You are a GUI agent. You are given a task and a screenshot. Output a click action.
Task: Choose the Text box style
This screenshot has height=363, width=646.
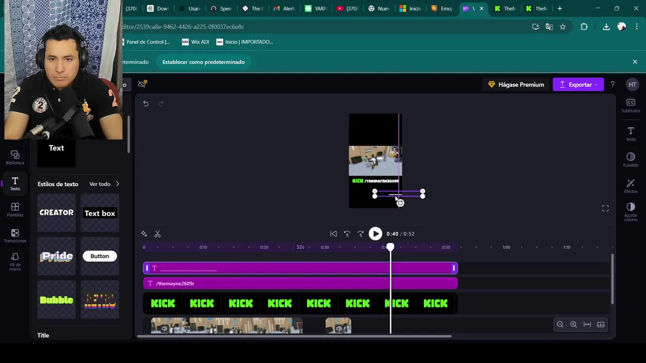[x=100, y=213]
